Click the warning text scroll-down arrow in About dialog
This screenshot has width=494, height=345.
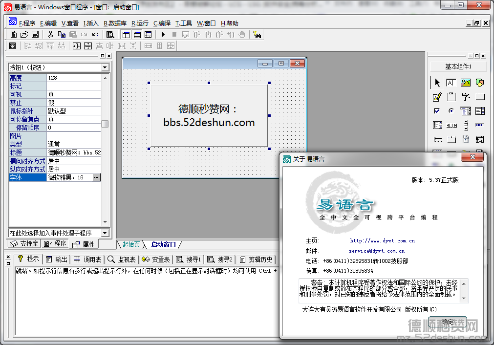[x=464, y=299]
